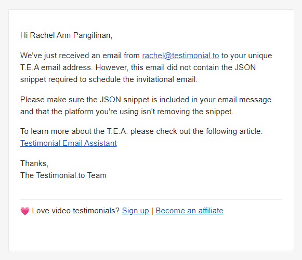Click the greeting line 'Hi Rachel Ann Pangilinan'
Viewport: 302px width, 260px height.
(x=66, y=35)
